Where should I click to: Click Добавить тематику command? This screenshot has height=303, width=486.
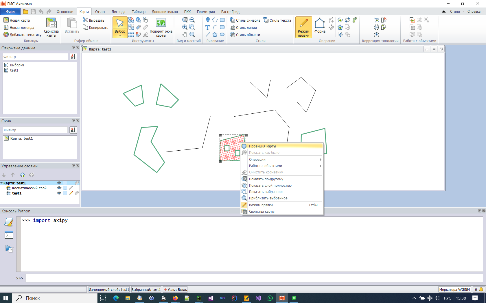click(x=22, y=35)
